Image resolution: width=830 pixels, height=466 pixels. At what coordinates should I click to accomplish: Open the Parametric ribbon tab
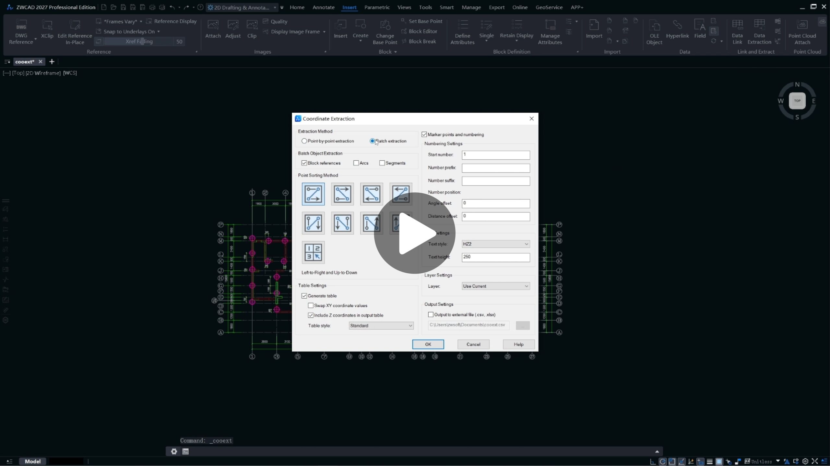click(377, 7)
